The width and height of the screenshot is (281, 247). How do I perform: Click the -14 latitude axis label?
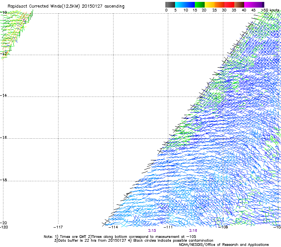click(3, 95)
